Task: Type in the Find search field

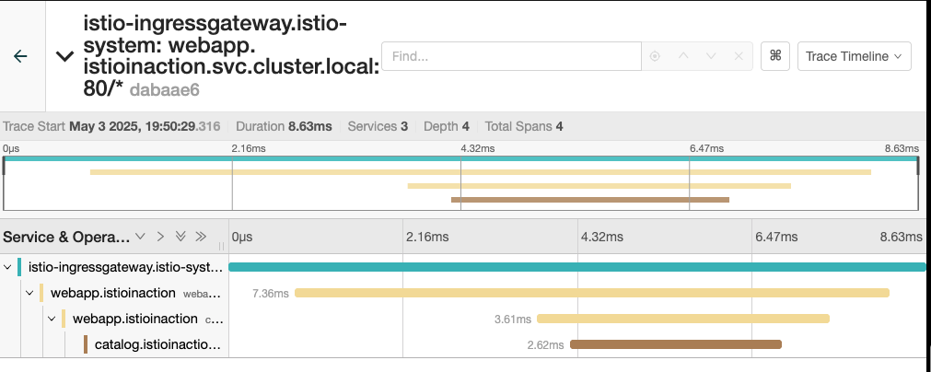Action: pos(511,56)
